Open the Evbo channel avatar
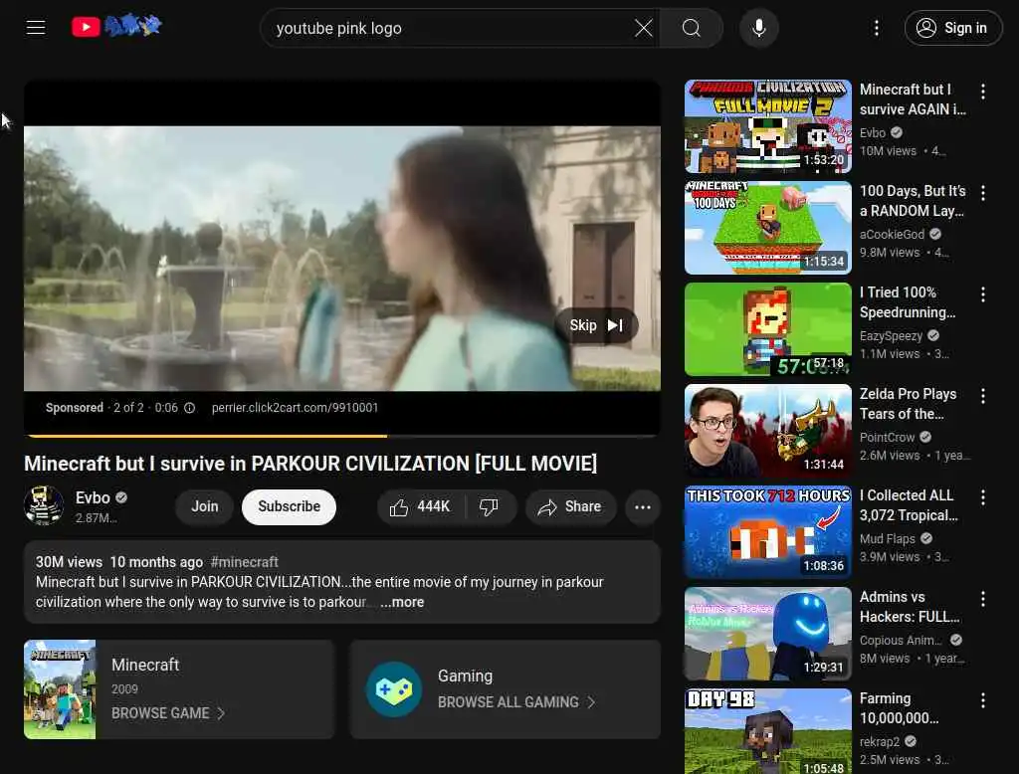Viewport: 1019px width, 774px height. click(x=44, y=506)
